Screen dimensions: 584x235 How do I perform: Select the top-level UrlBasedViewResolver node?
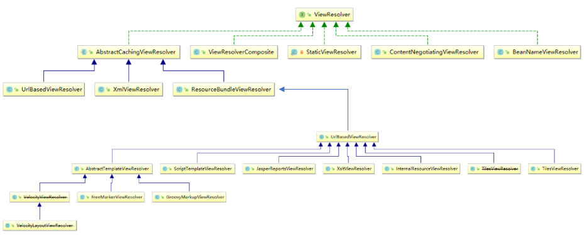point(43,90)
